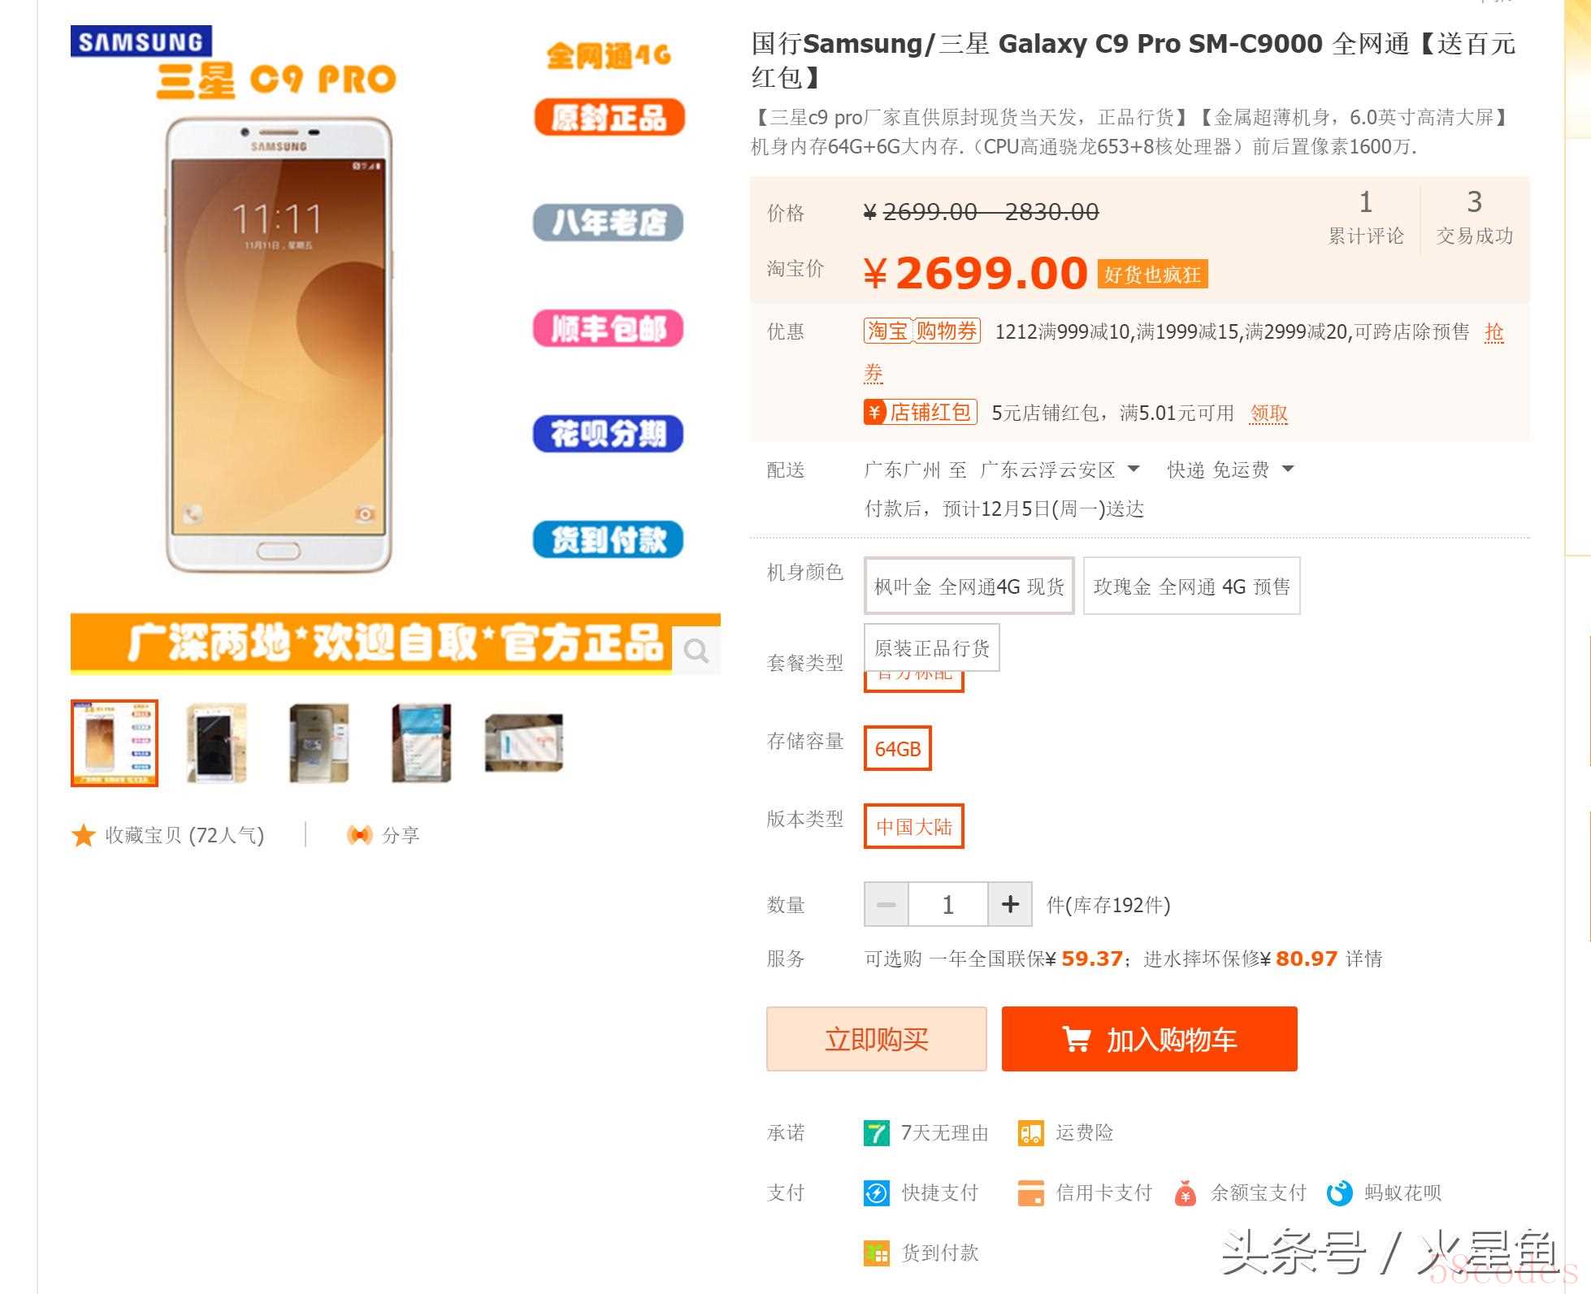
Task: Click the 余额宝支付 red bag icon
Action: 1186,1192
